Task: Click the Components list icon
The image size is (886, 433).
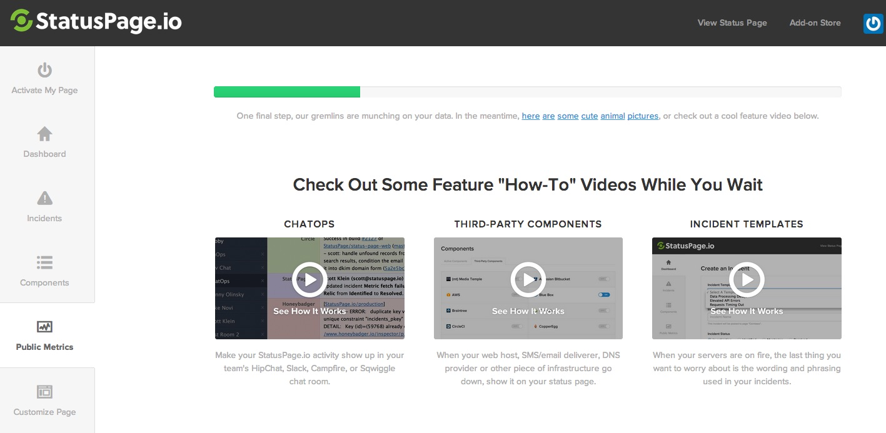Action: pyautogui.click(x=44, y=262)
